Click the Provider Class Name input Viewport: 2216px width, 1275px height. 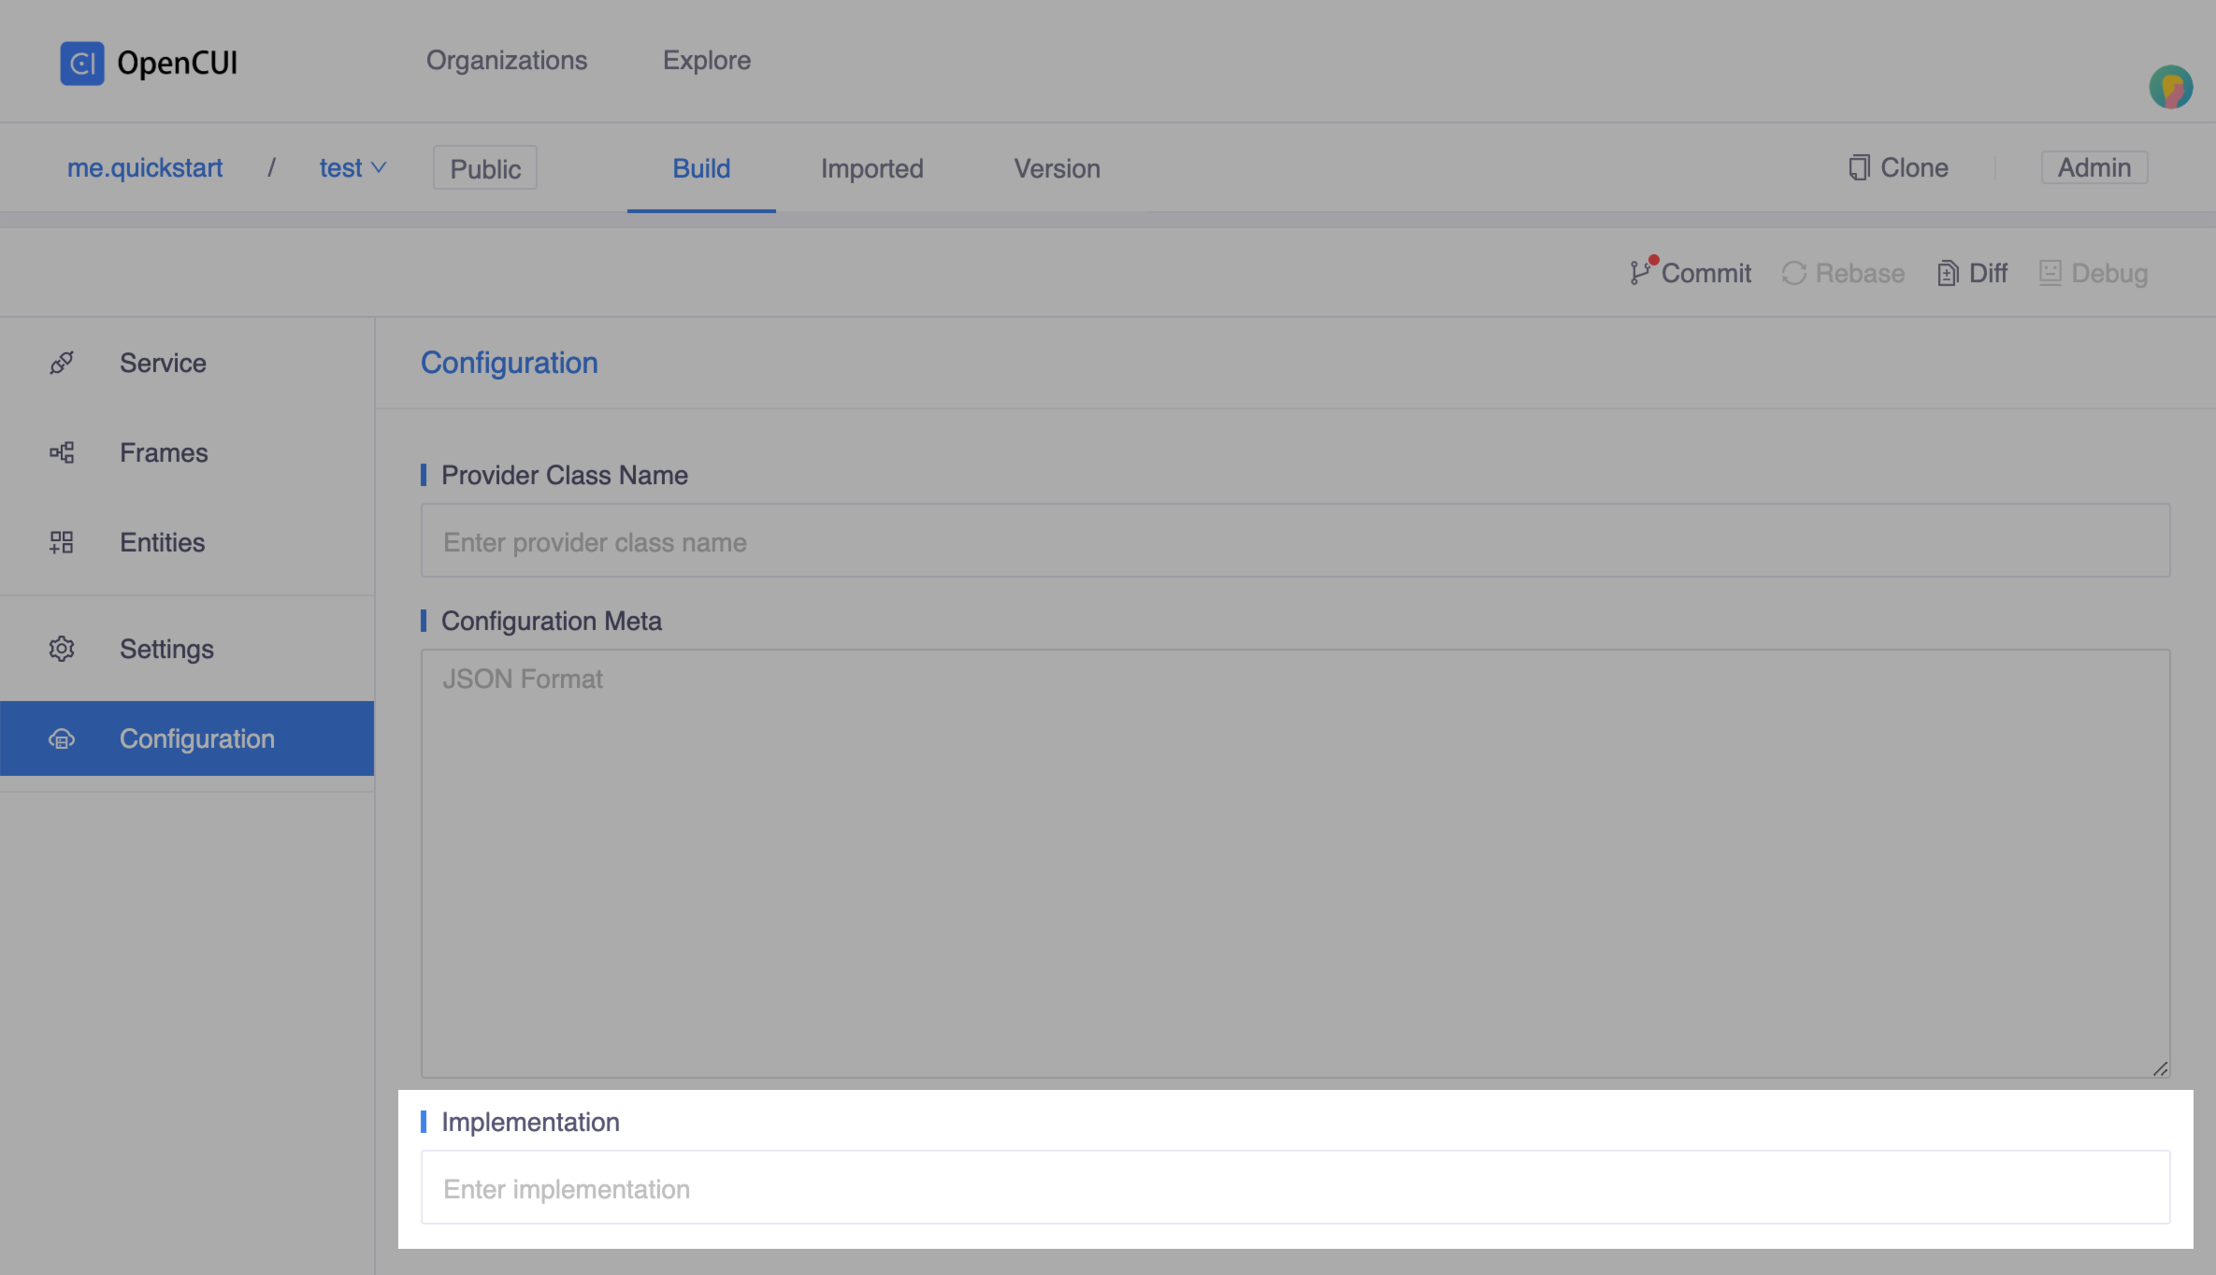coord(1295,541)
